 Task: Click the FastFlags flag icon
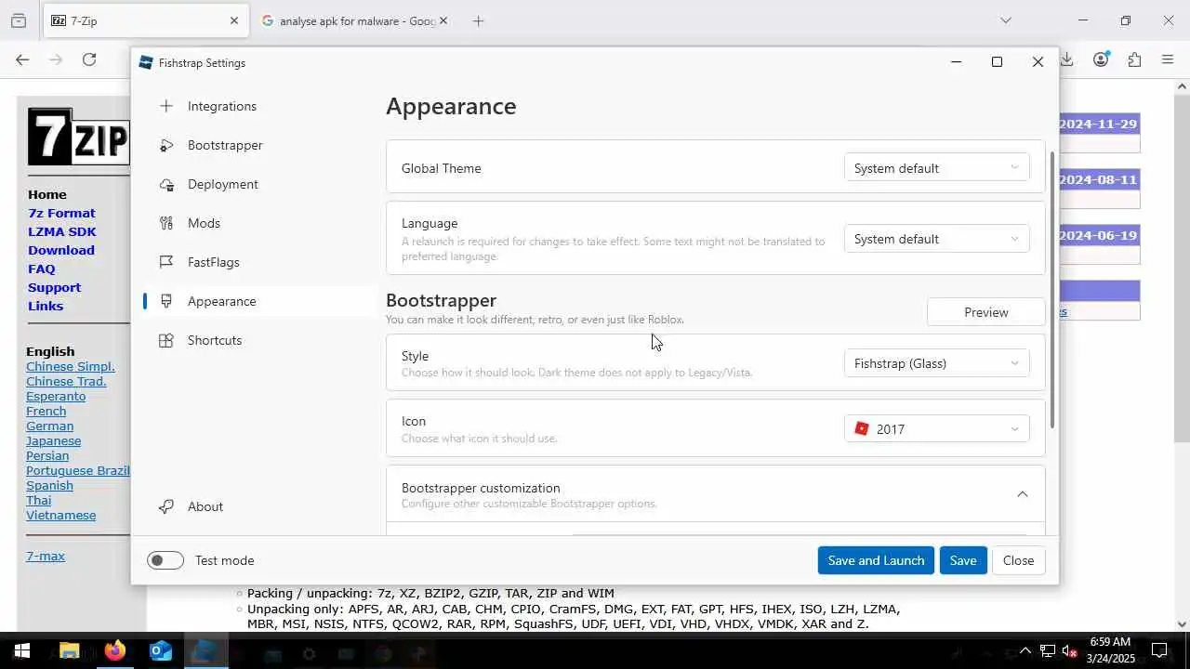tap(166, 262)
